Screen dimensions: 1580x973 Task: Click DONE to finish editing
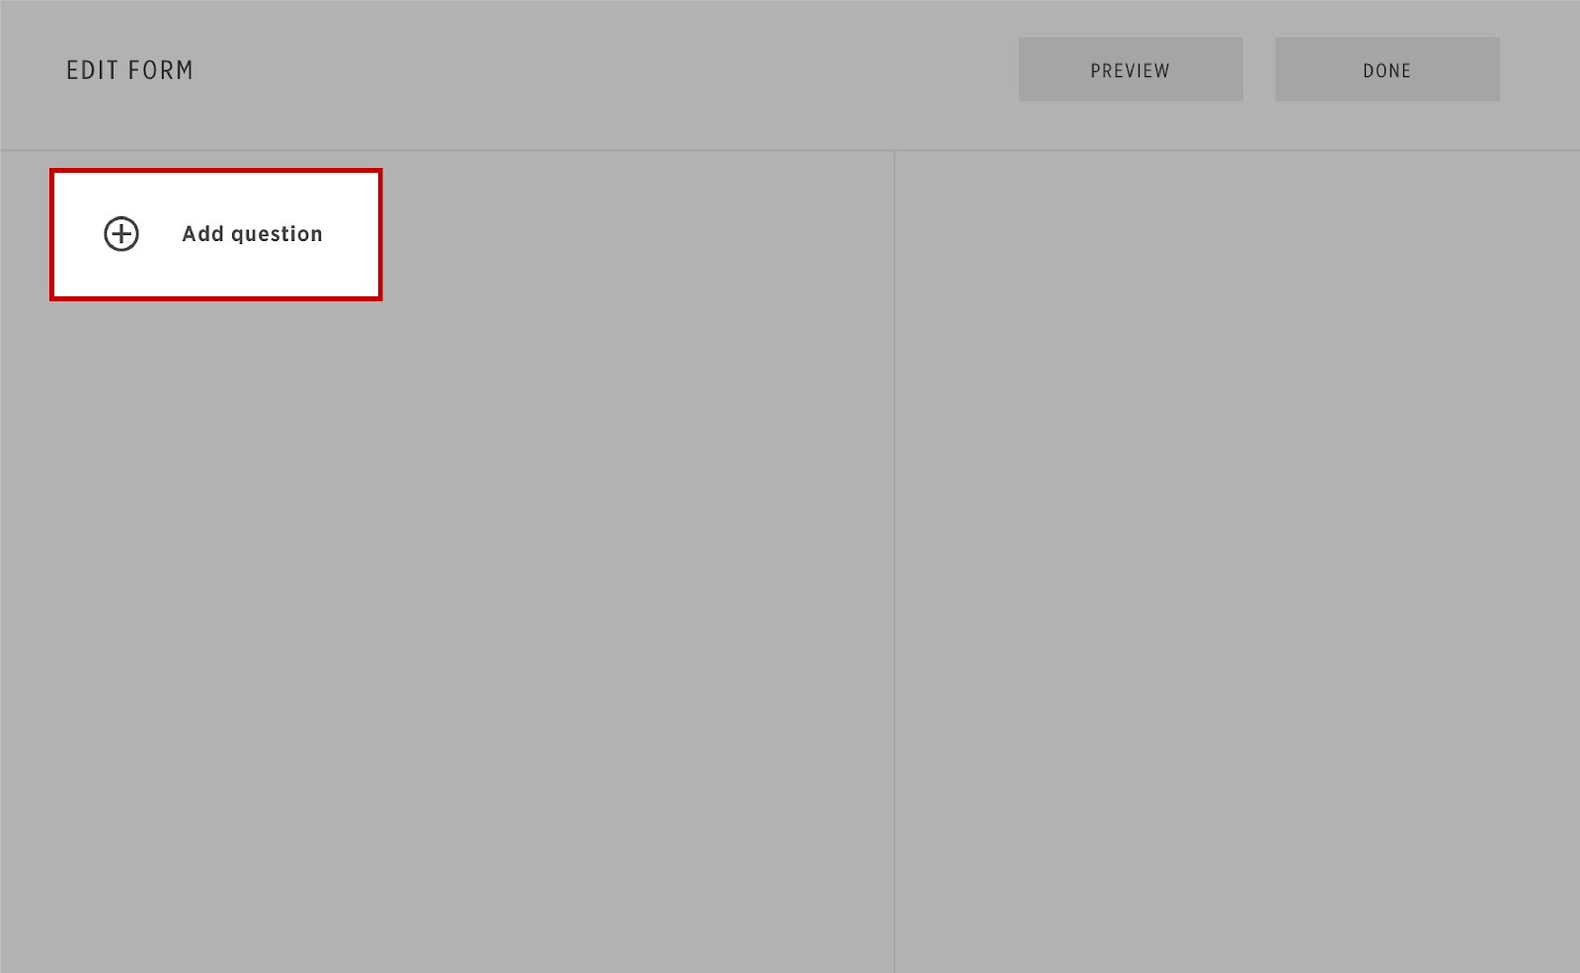pyautogui.click(x=1386, y=70)
